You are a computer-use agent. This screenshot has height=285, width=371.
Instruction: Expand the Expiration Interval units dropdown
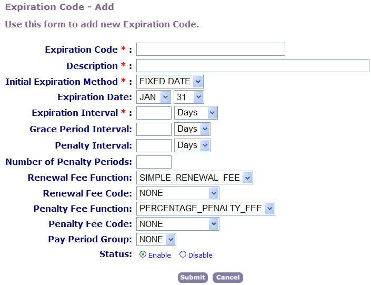196,113
